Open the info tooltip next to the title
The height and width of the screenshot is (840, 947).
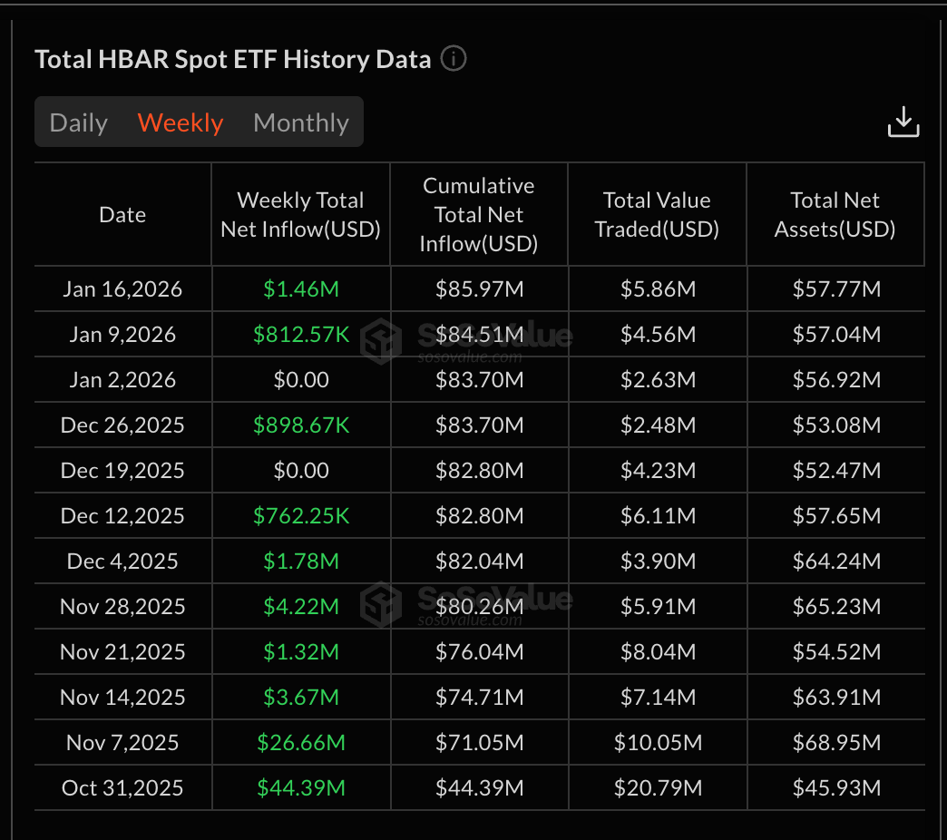(452, 58)
